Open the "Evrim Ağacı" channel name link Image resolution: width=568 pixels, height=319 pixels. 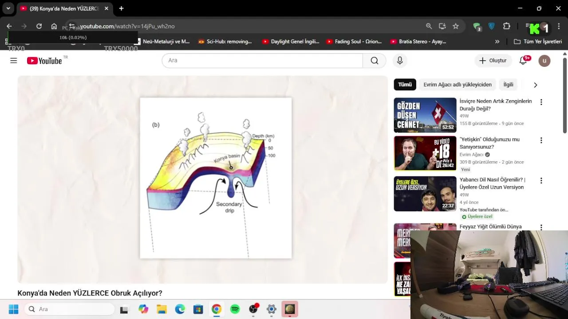click(x=471, y=155)
